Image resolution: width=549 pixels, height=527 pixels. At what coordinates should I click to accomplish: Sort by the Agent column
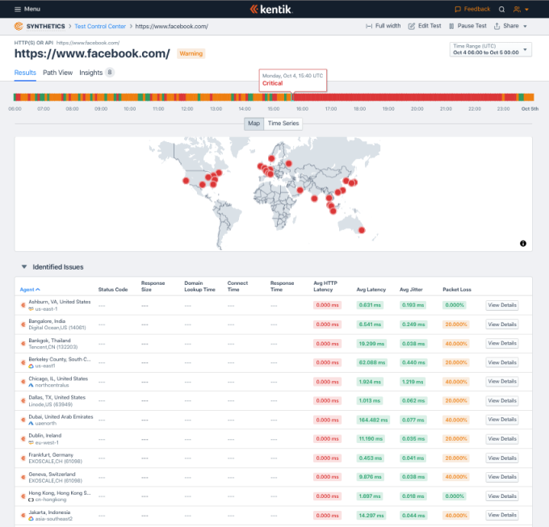point(30,290)
